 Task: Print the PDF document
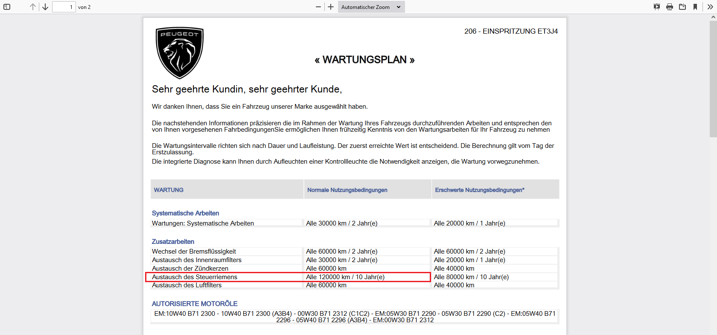[x=670, y=7]
